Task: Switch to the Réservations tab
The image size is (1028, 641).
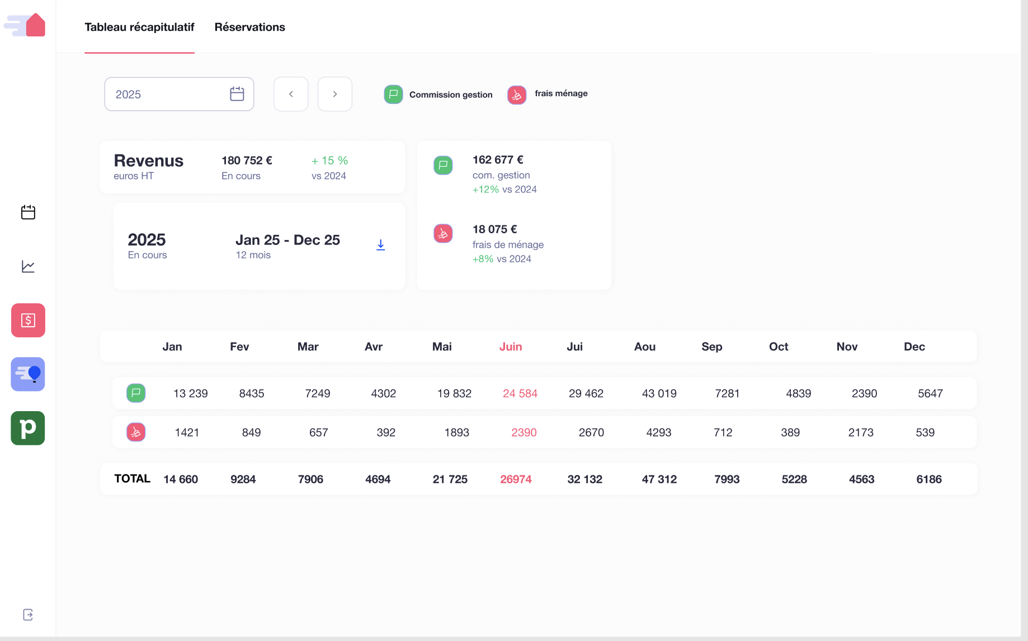Action: pyautogui.click(x=249, y=27)
